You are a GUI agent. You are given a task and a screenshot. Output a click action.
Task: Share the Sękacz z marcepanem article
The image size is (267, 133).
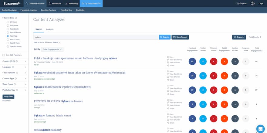click(171, 94)
